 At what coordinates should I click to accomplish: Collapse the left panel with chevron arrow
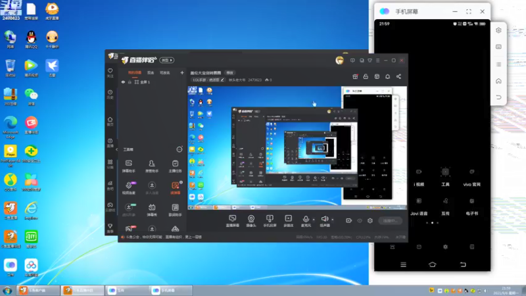click(x=117, y=149)
